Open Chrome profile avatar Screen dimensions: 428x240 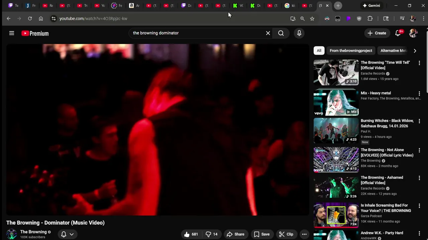point(413,19)
